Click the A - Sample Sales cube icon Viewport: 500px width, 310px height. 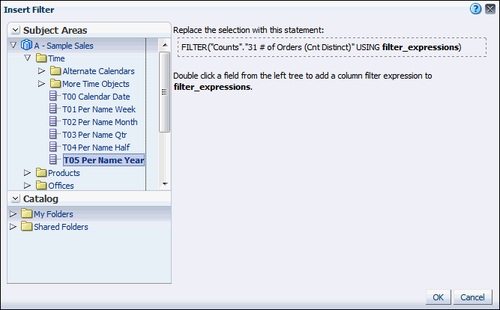point(26,45)
